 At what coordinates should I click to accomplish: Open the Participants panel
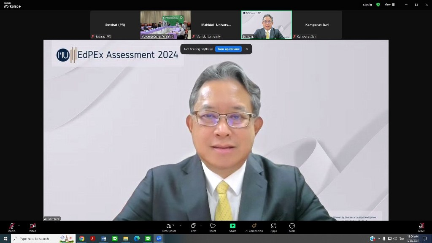[169, 227]
